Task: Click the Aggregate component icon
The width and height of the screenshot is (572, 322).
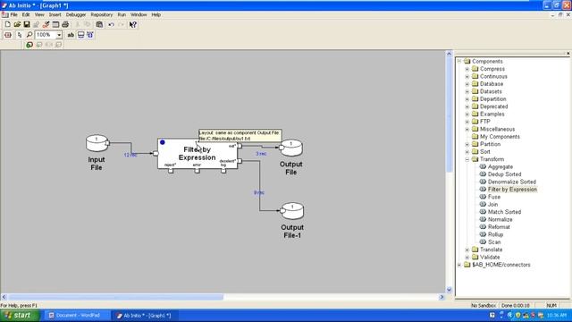Action: point(483,166)
